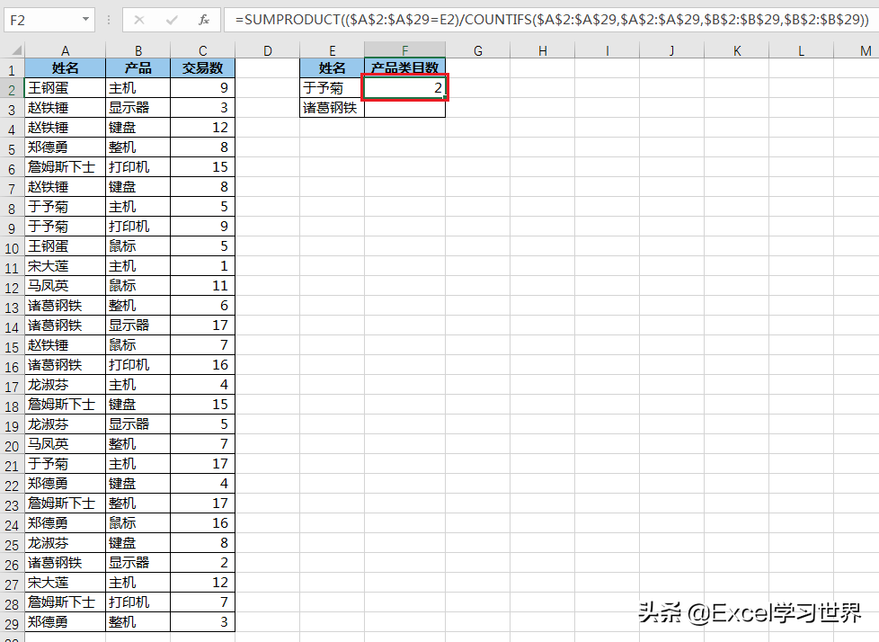This screenshot has height=642, width=879.
Task: Select cell A5 with 郑德勇
Action: (65, 147)
